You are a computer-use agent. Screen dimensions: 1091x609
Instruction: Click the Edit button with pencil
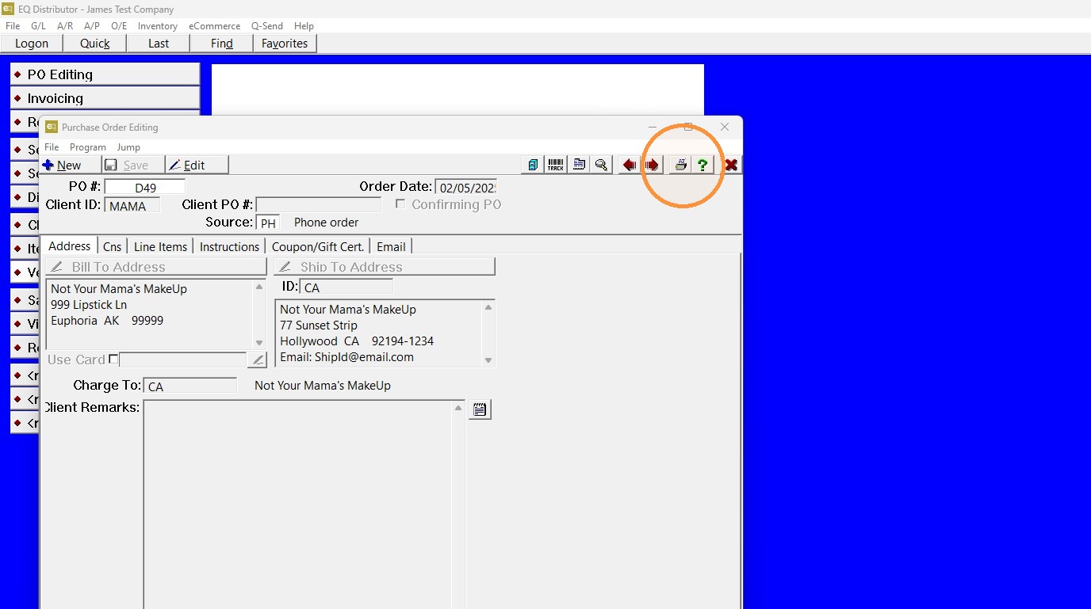point(197,165)
